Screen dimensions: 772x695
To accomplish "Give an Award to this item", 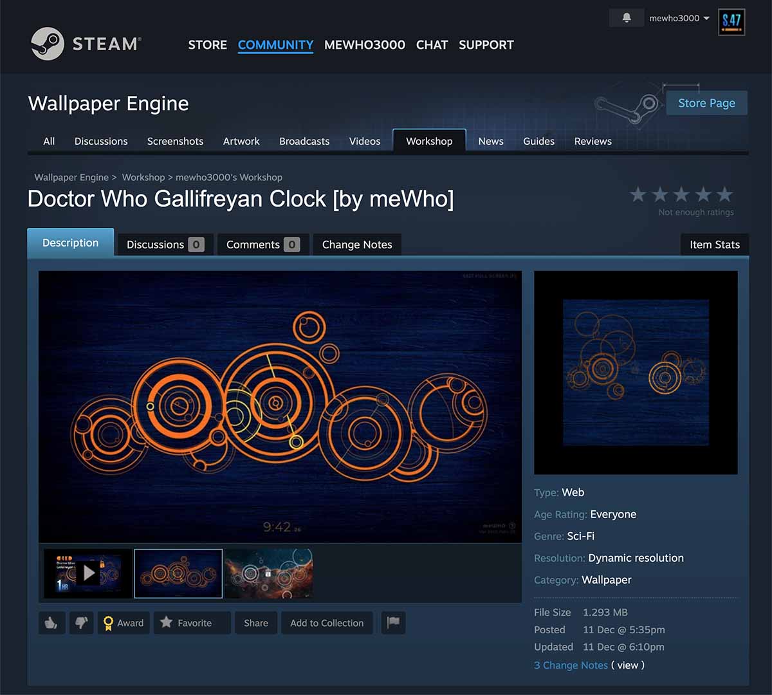I will point(124,623).
